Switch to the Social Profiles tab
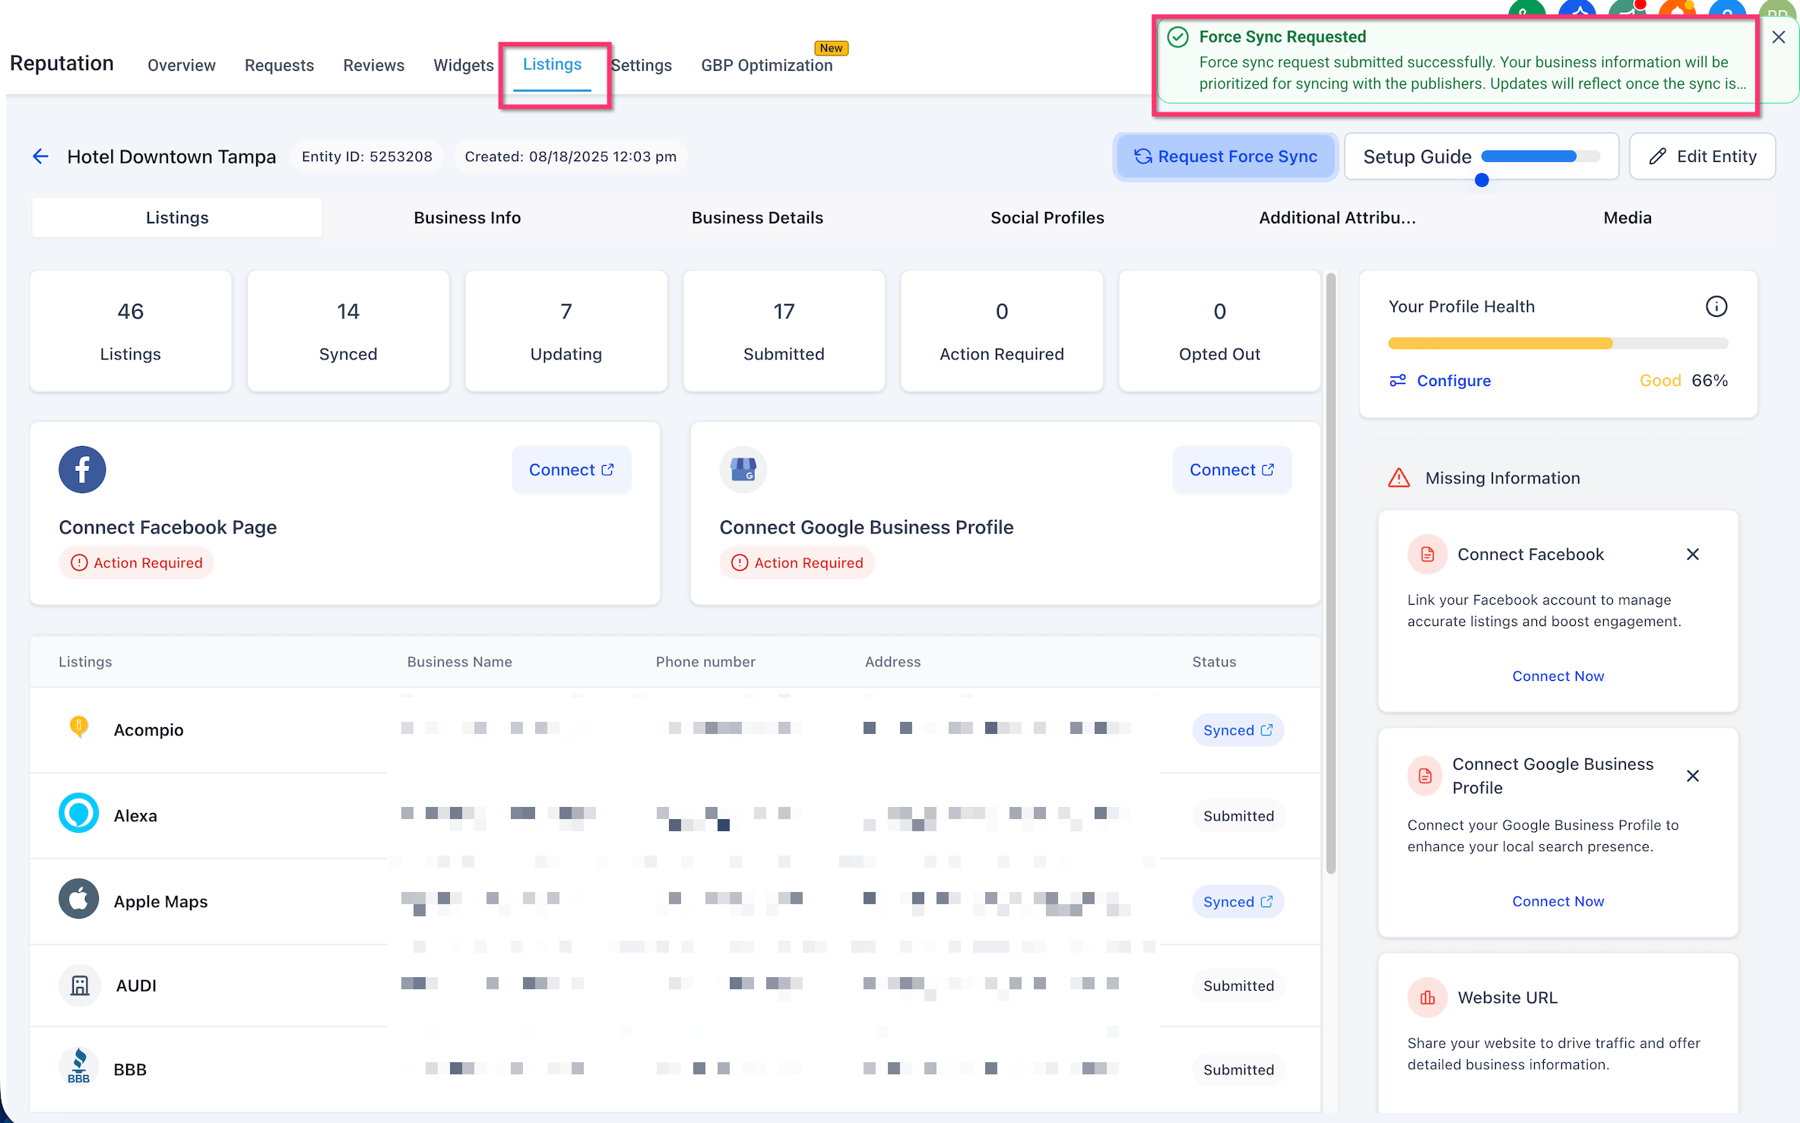1800x1123 pixels. click(1046, 218)
